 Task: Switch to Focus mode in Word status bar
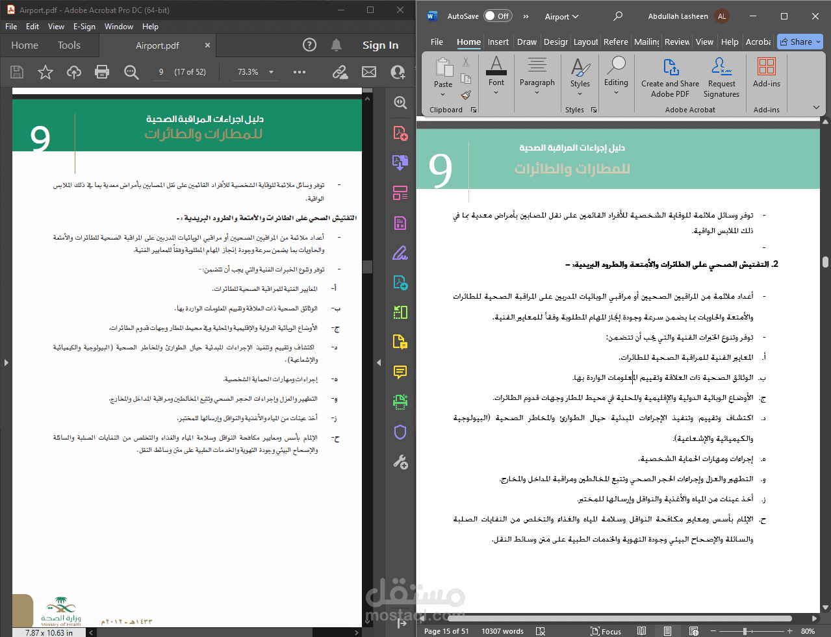coord(606,631)
